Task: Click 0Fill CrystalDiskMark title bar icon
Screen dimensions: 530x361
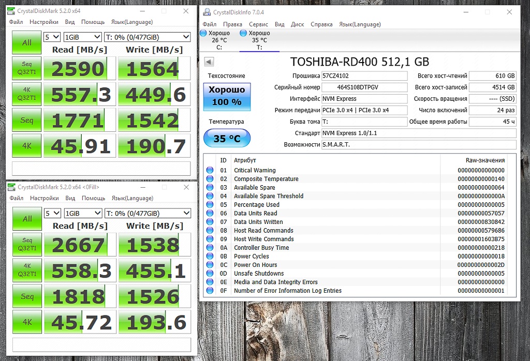Action: [x=11, y=187]
